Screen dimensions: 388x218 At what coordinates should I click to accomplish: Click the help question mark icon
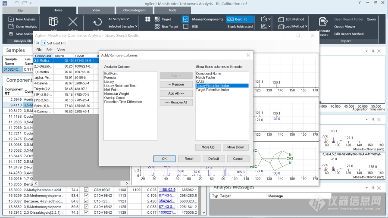[x=360, y=3]
